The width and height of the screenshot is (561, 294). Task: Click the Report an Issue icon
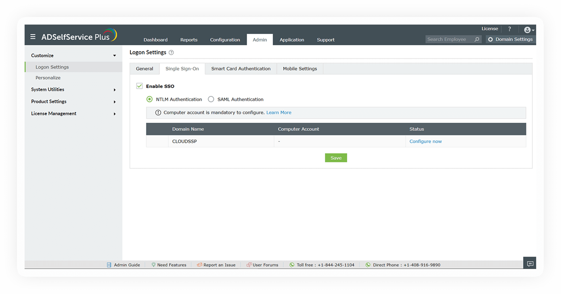(199, 265)
